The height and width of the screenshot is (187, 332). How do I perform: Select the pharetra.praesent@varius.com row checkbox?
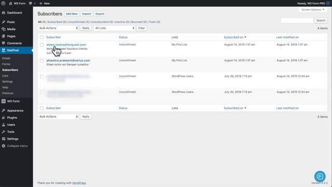click(41, 61)
